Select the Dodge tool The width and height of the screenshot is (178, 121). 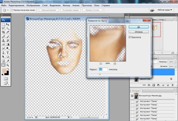8,48
